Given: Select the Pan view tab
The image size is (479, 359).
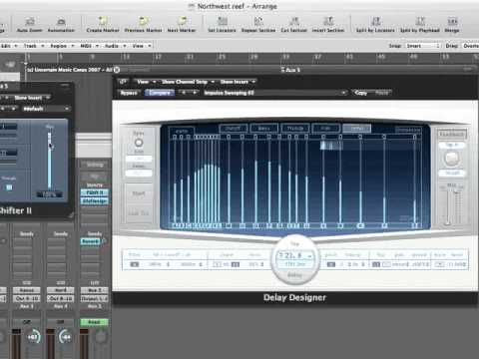Looking at the screenshot, I should pyautogui.click(x=326, y=128).
